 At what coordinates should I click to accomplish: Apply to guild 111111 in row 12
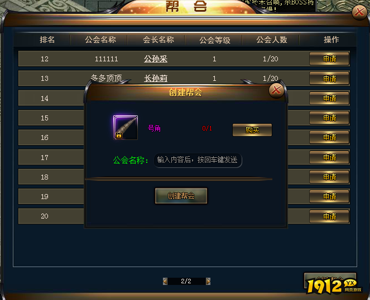329,59
